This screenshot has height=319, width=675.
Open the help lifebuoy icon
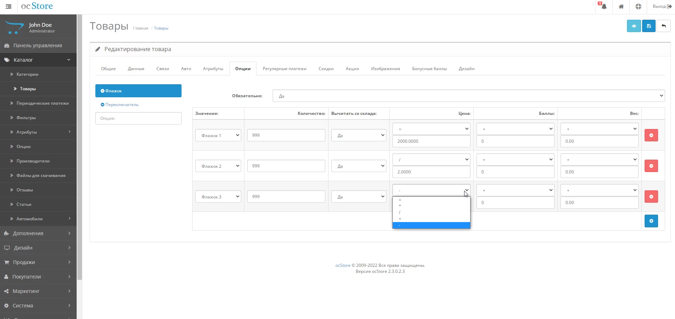click(x=638, y=6)
